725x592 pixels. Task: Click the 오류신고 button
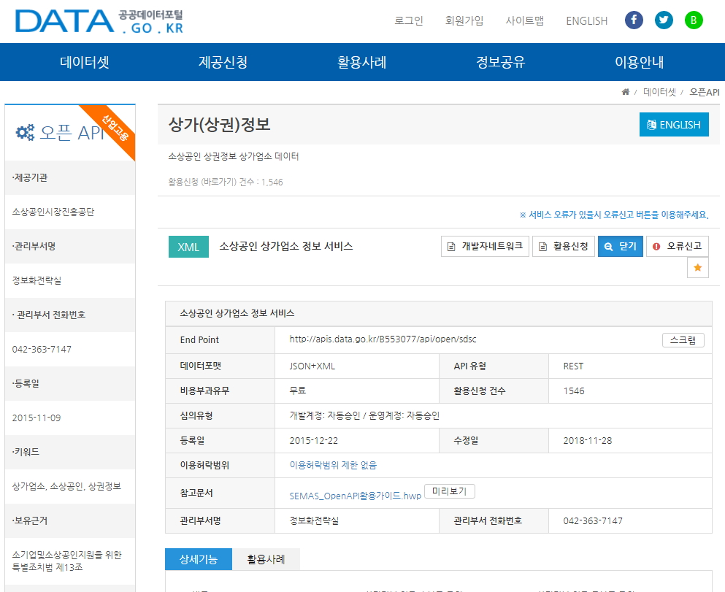click(x=677, y=246)
